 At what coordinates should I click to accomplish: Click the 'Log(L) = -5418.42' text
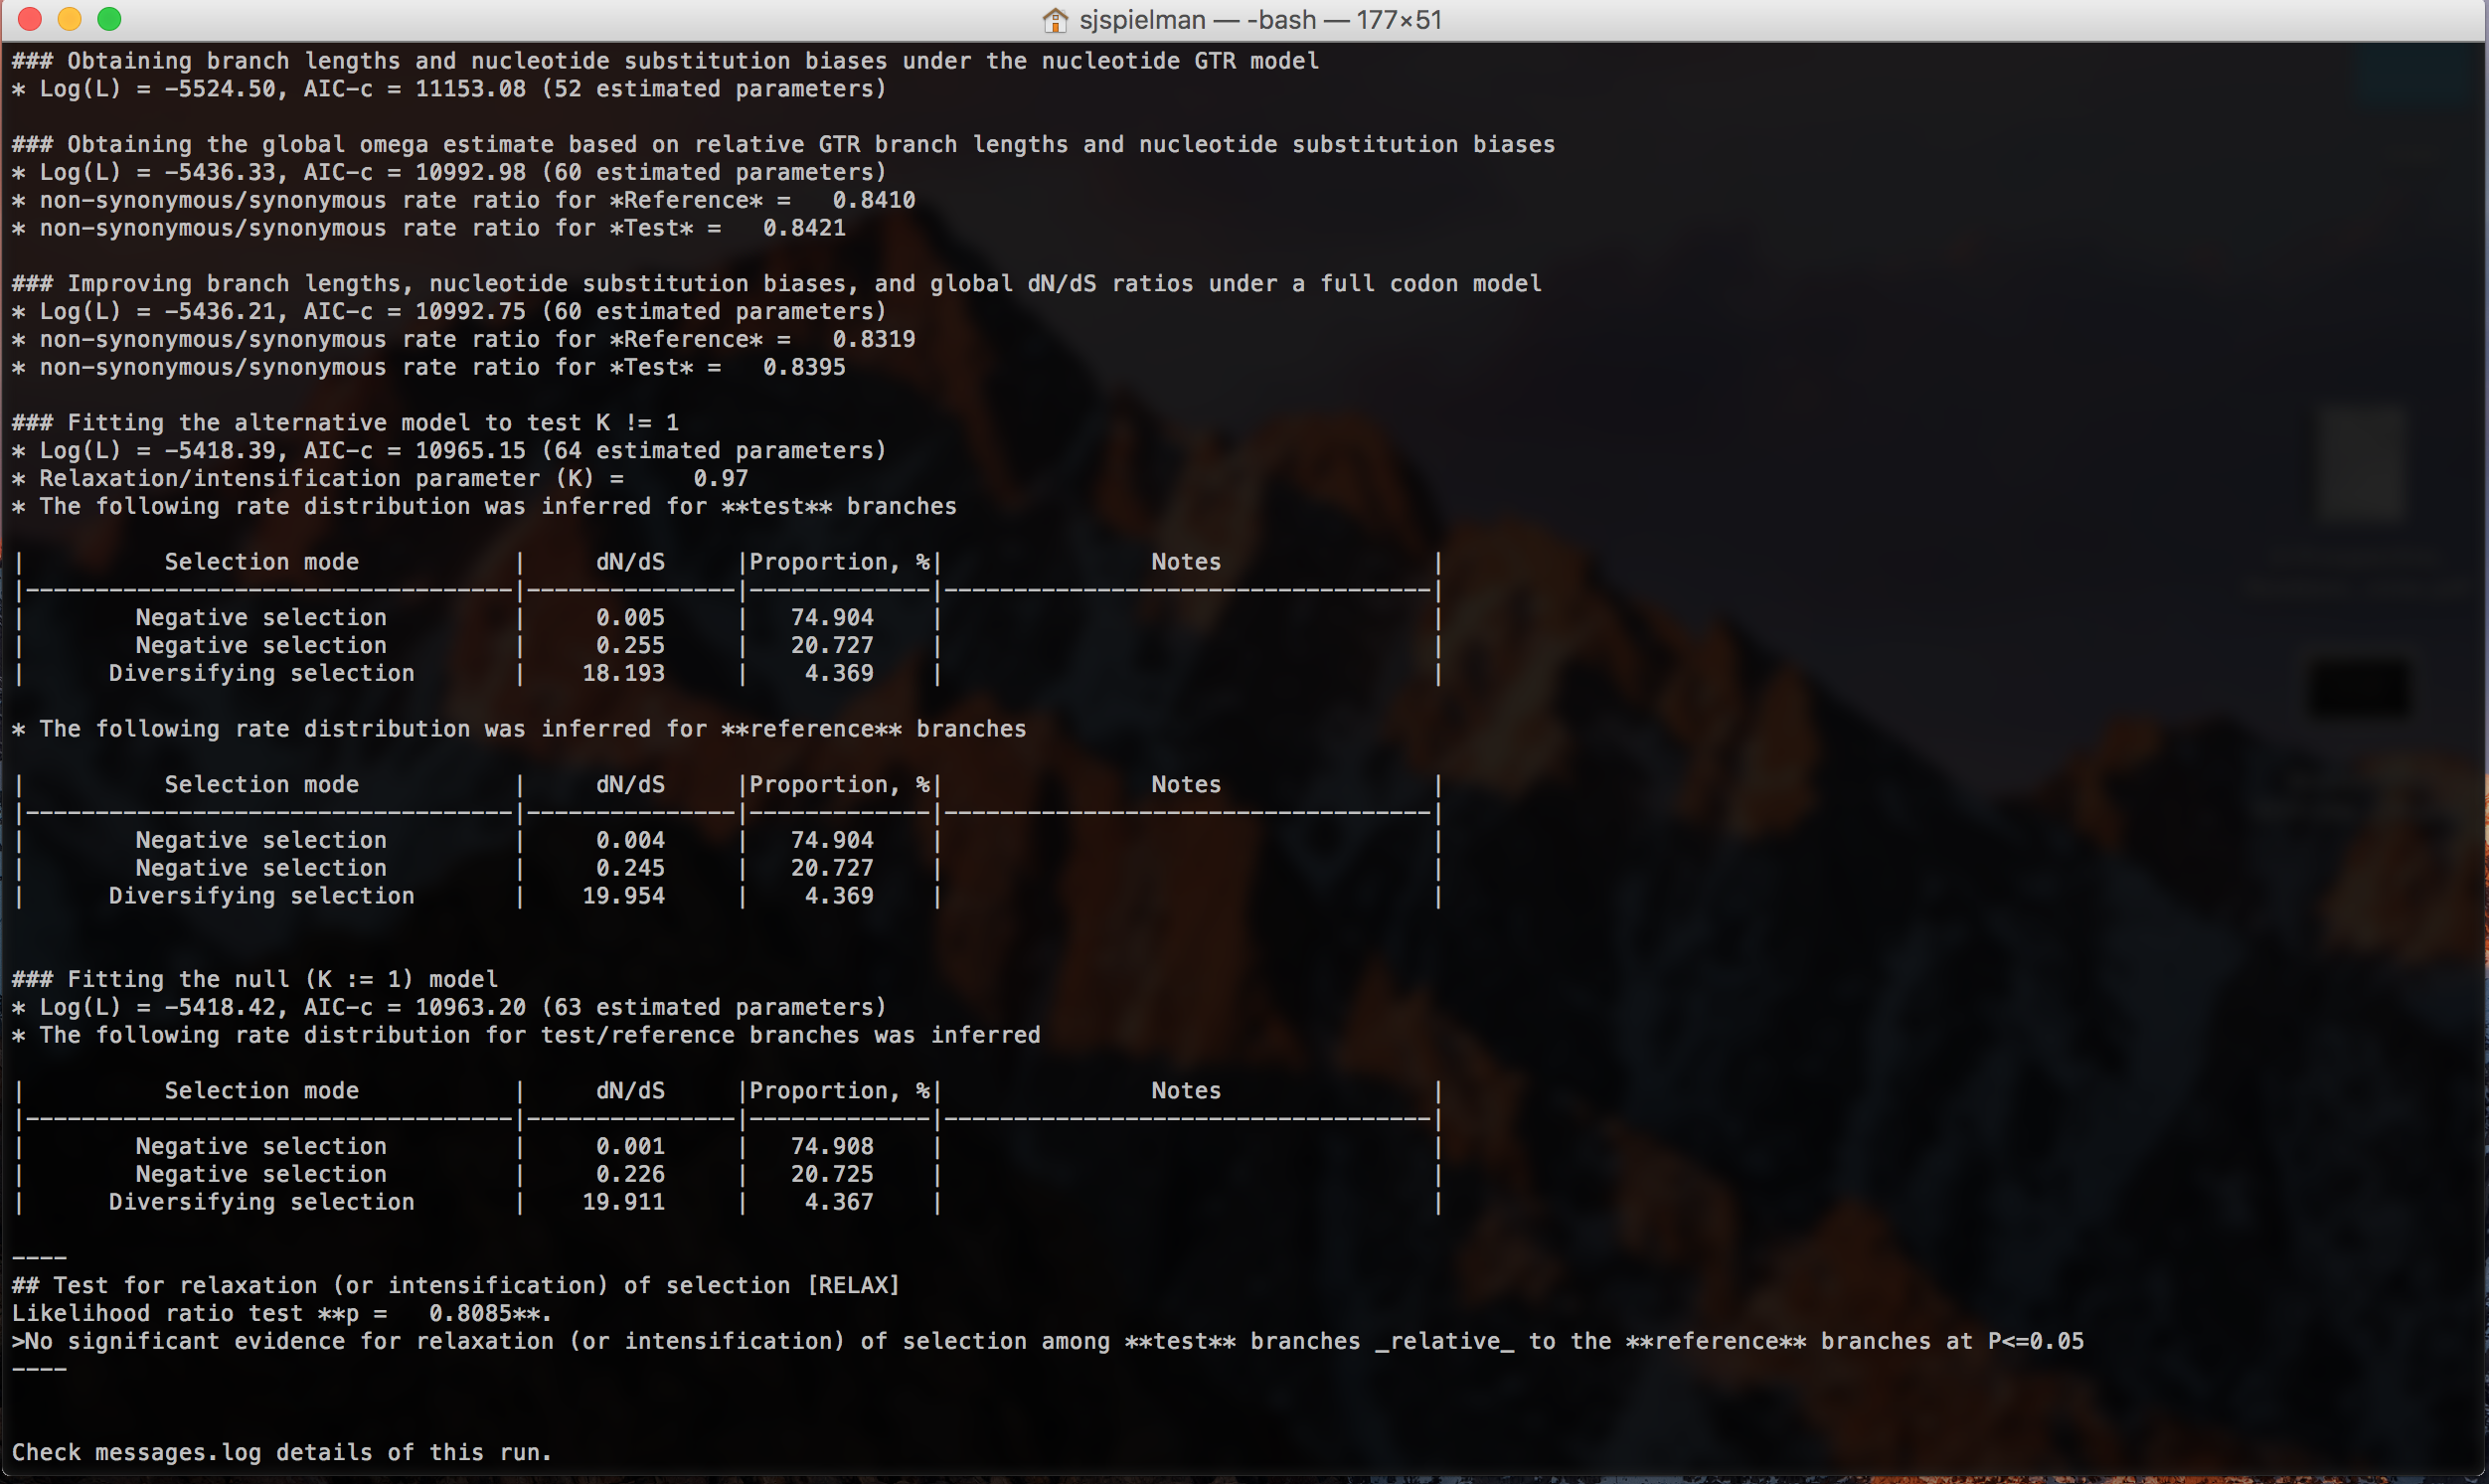[x=157, y=1007]
